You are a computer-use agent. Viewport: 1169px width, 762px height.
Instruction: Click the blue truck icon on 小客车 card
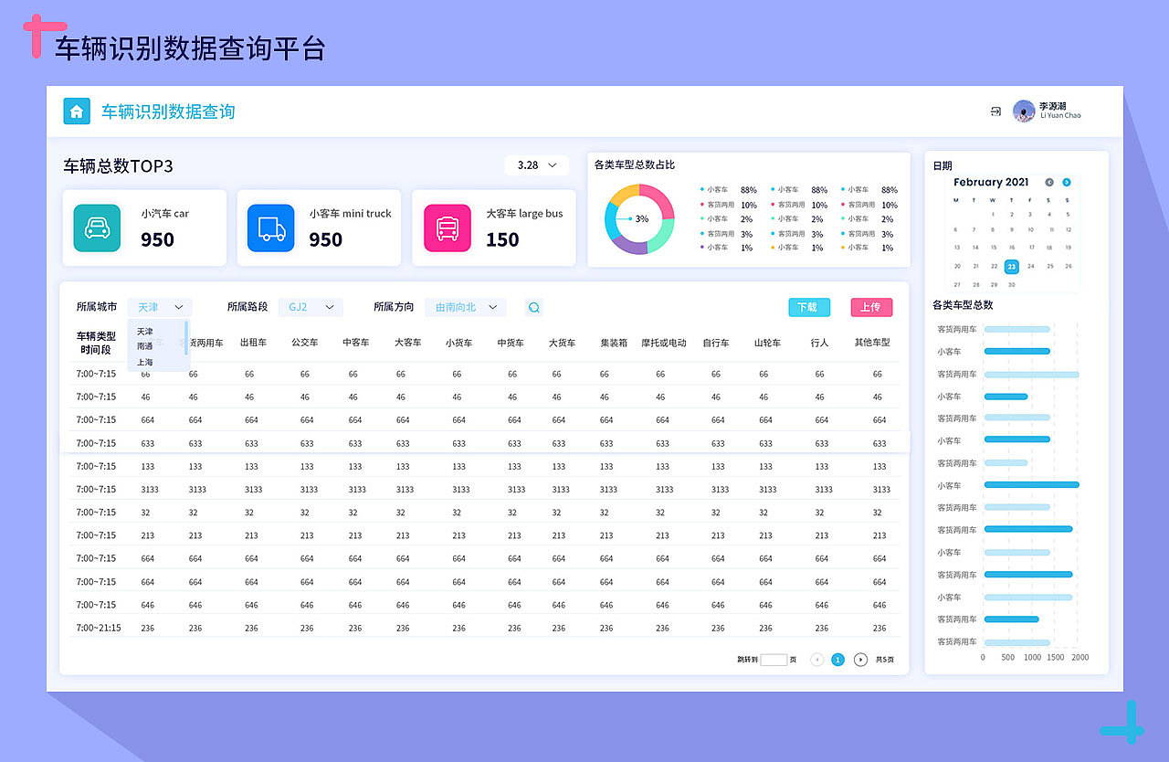271,228
